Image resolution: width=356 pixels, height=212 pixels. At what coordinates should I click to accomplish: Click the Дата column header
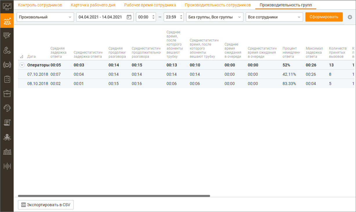point(31,57)
